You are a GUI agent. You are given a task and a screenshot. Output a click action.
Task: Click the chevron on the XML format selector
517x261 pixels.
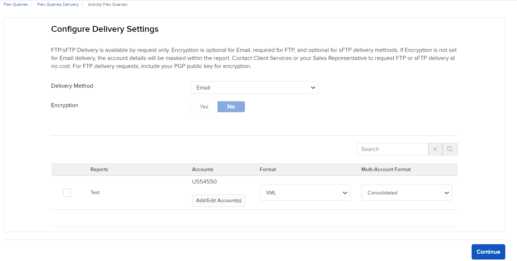pyautogui.click(x=345, y=193)
